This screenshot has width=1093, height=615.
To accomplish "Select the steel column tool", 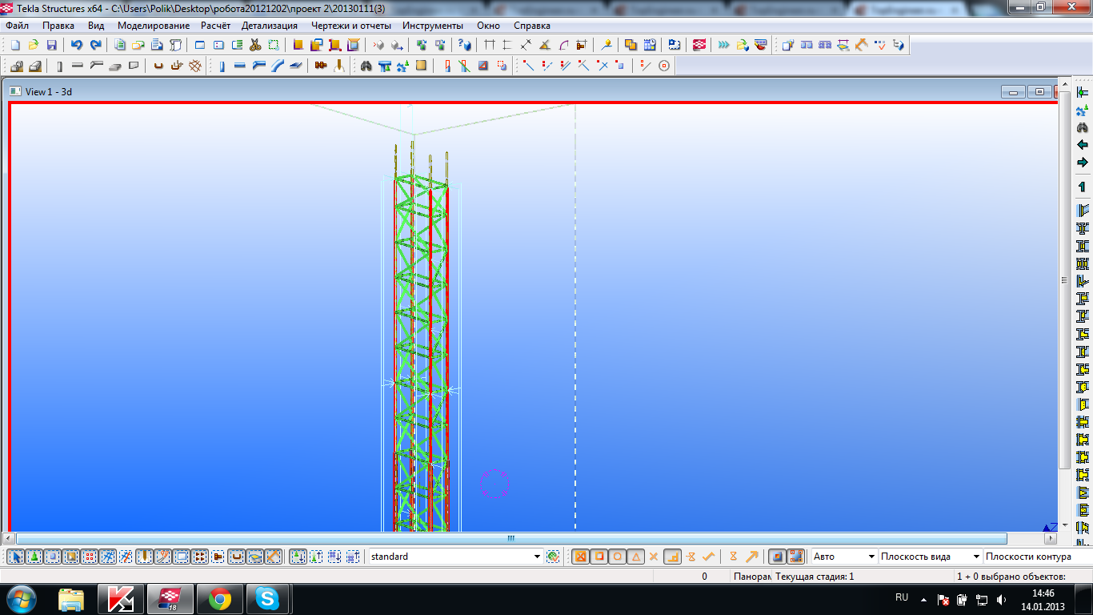I will coord(222,66).
